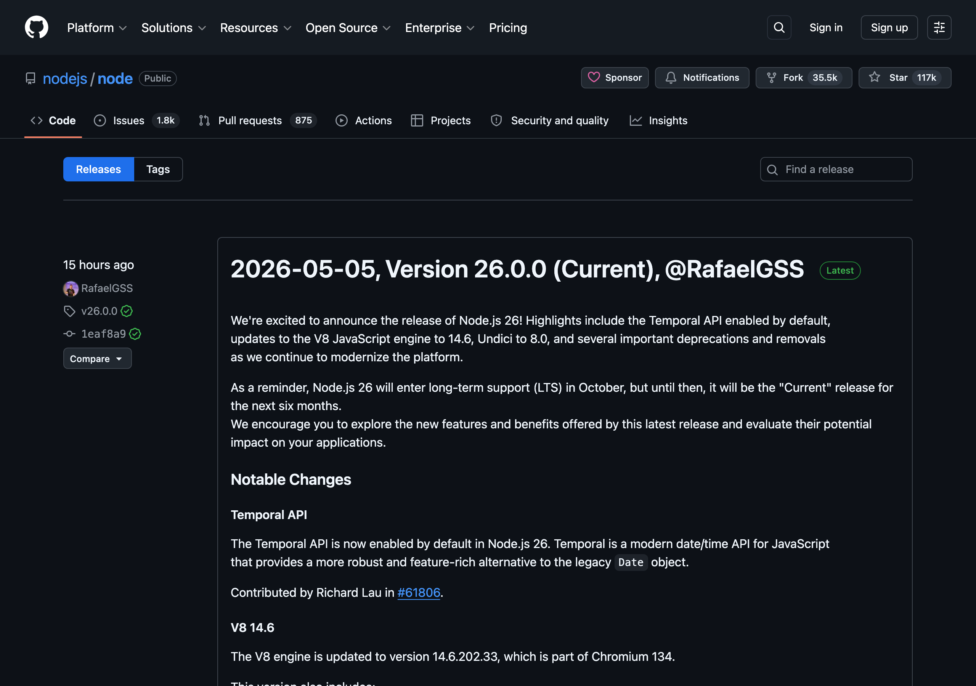Screen dimensions: 976x686
Task: Click the verified badge beside v26.0.0
Action: 127,311
